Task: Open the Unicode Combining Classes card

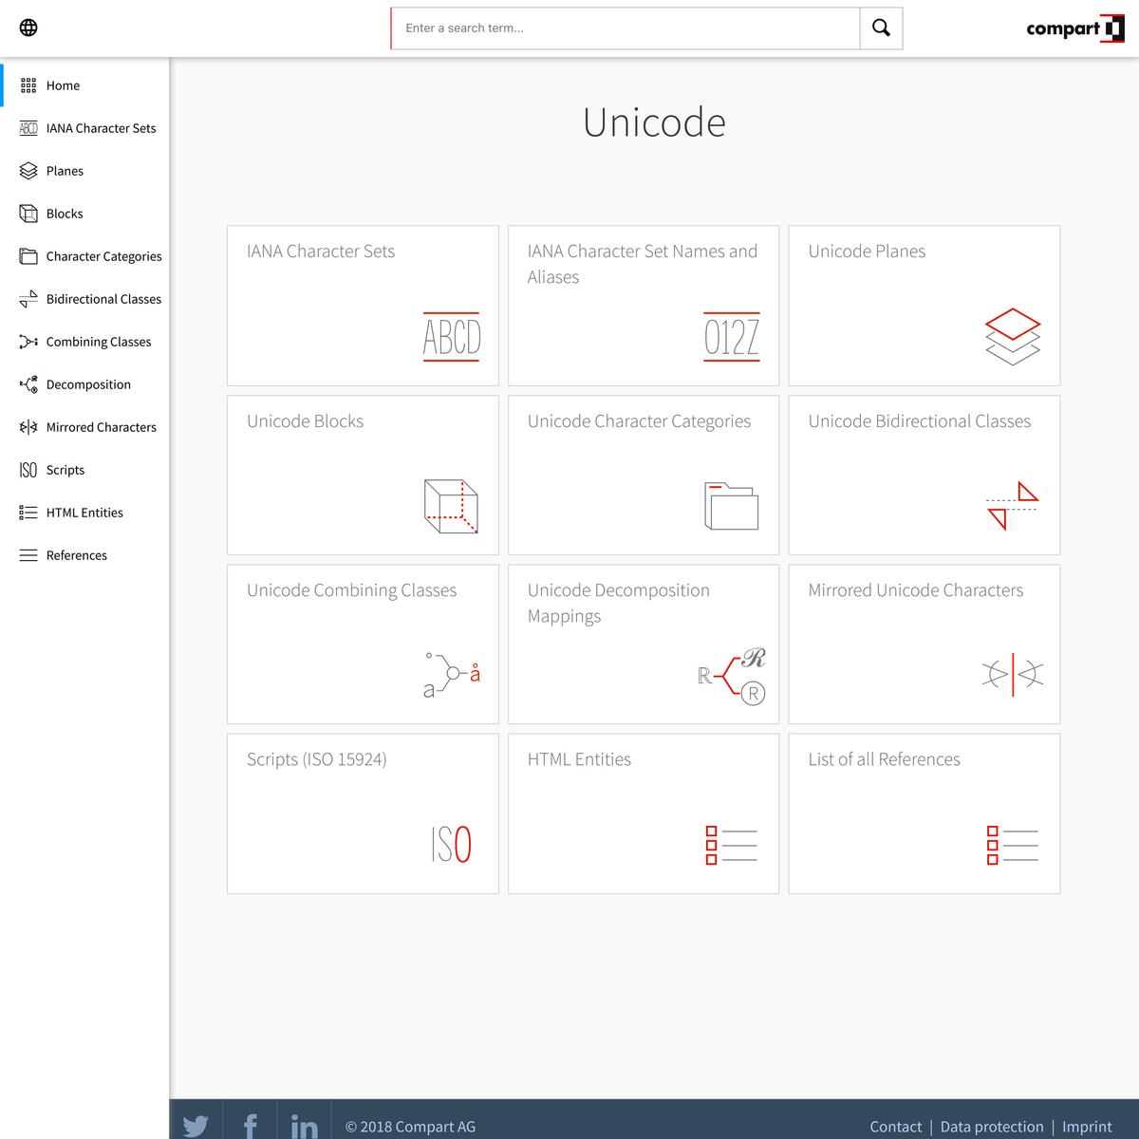Action: pyautogui.click(x=363, y=644)
